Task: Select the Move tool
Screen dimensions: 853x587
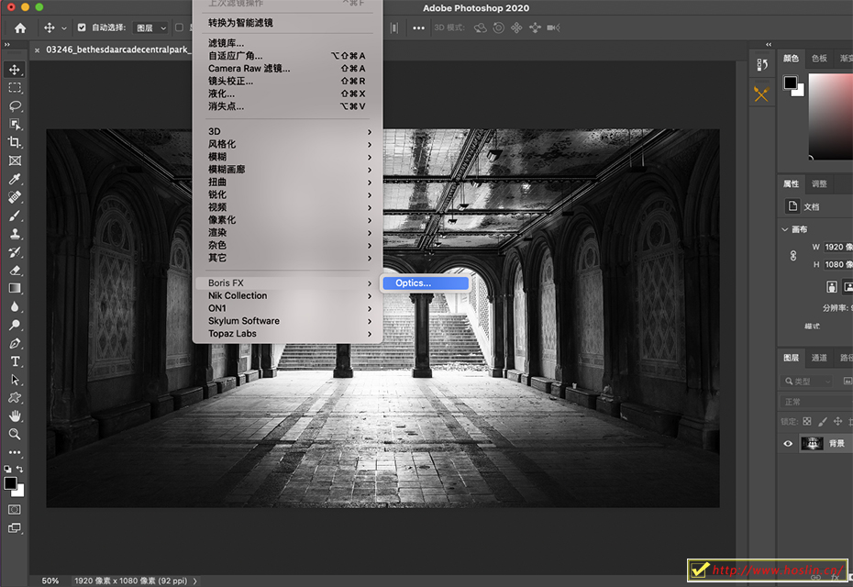Action: [15, 70]
